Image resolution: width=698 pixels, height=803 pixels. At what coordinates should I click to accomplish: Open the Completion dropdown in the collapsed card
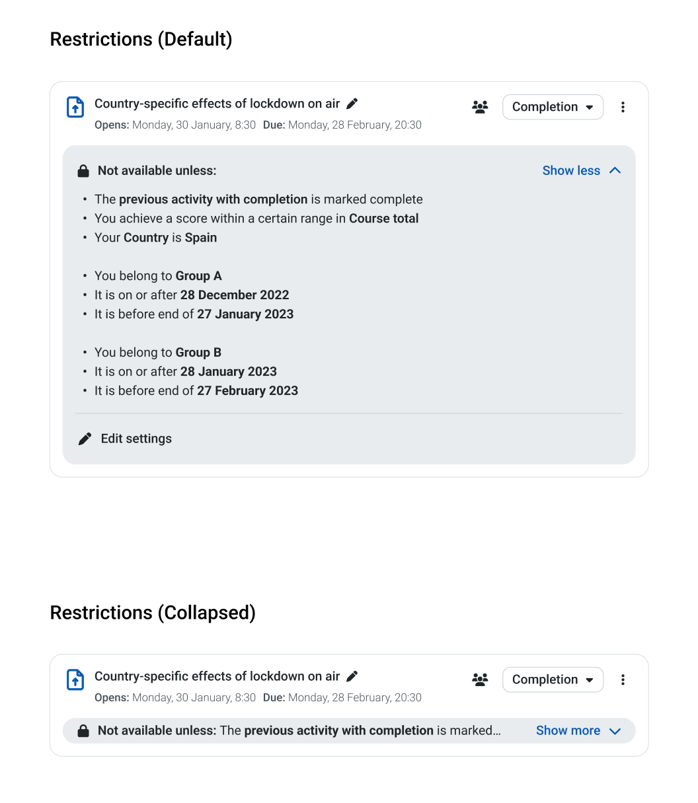click(553, 680)
